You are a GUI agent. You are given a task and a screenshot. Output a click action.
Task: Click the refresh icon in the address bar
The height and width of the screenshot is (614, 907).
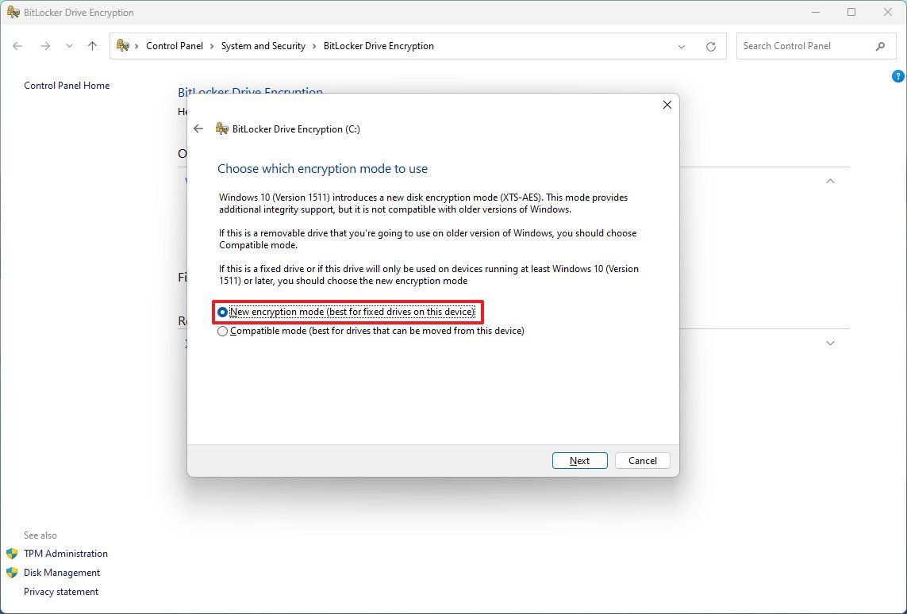coord(710,46)
